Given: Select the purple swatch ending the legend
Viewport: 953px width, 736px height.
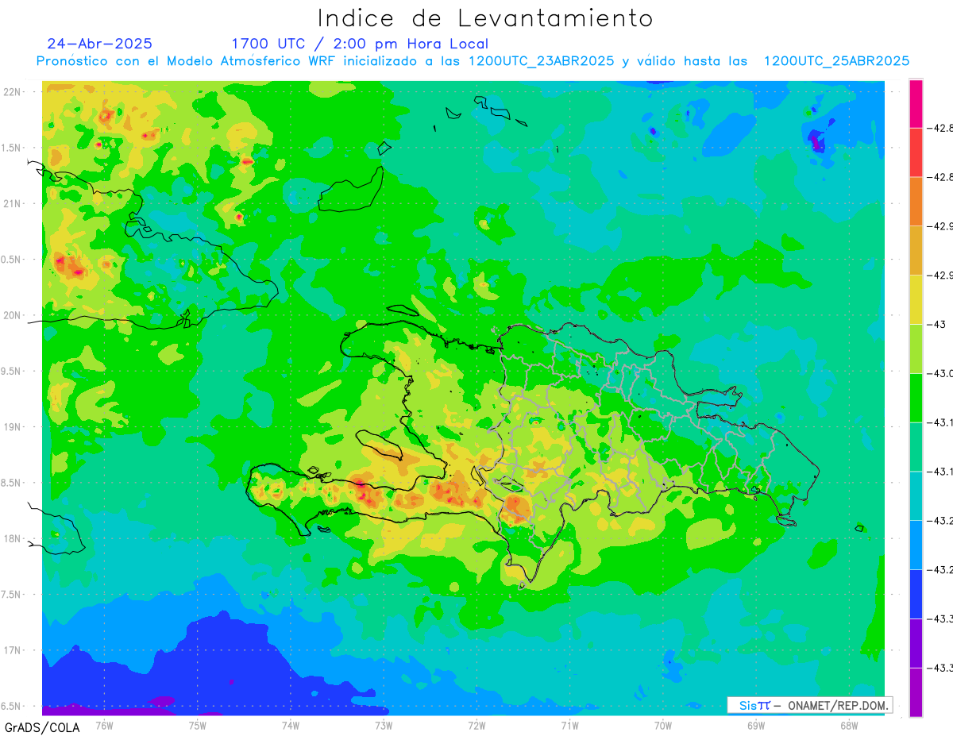Looking at the screenshot, I should (916, 692).
